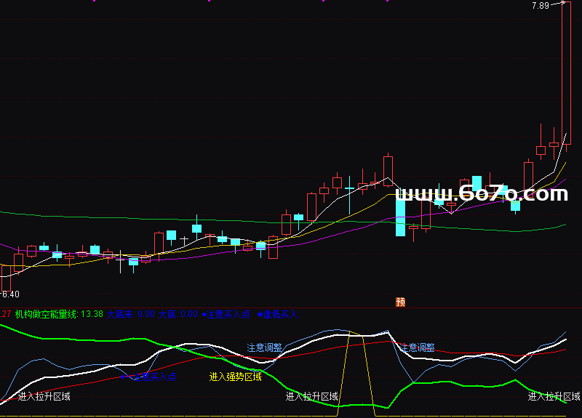Image resolution: width=582 pixels, height=418 pixels.
Task: Click the right 注意调整 annotation
Action: pos(417,347)
